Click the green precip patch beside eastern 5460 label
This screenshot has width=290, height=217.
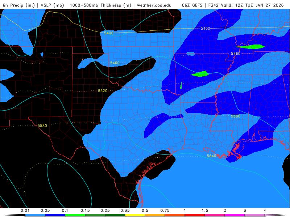click(252, 47)
